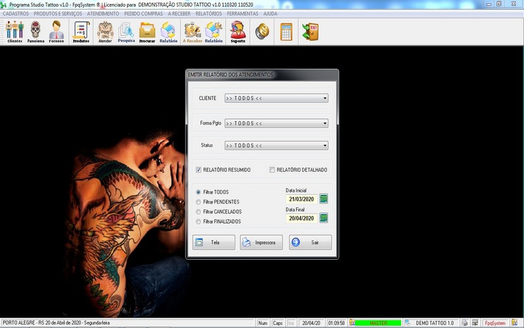Click the Caps indicator in status bar
The height and width of the screenshot is (328, 524).
click(277, 323)
